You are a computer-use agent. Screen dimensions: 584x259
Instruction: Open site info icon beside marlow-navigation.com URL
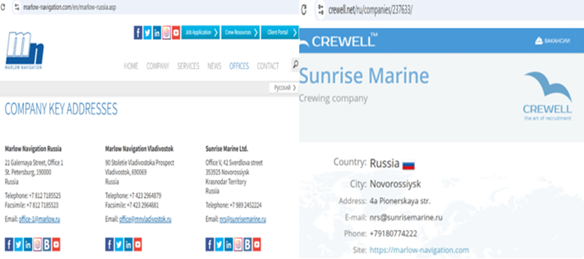[x=16, y=7]
